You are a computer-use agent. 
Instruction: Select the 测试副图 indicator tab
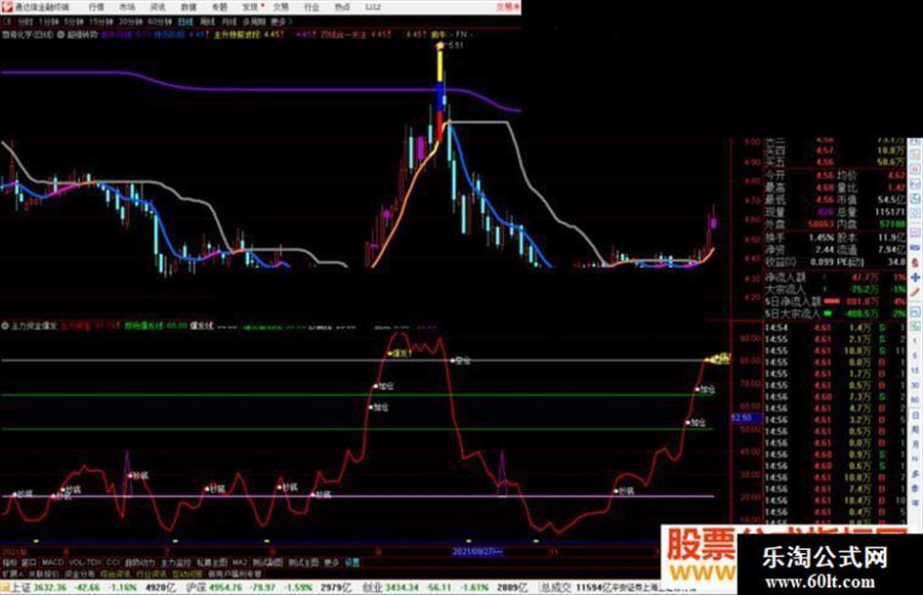tap(268, 563)
